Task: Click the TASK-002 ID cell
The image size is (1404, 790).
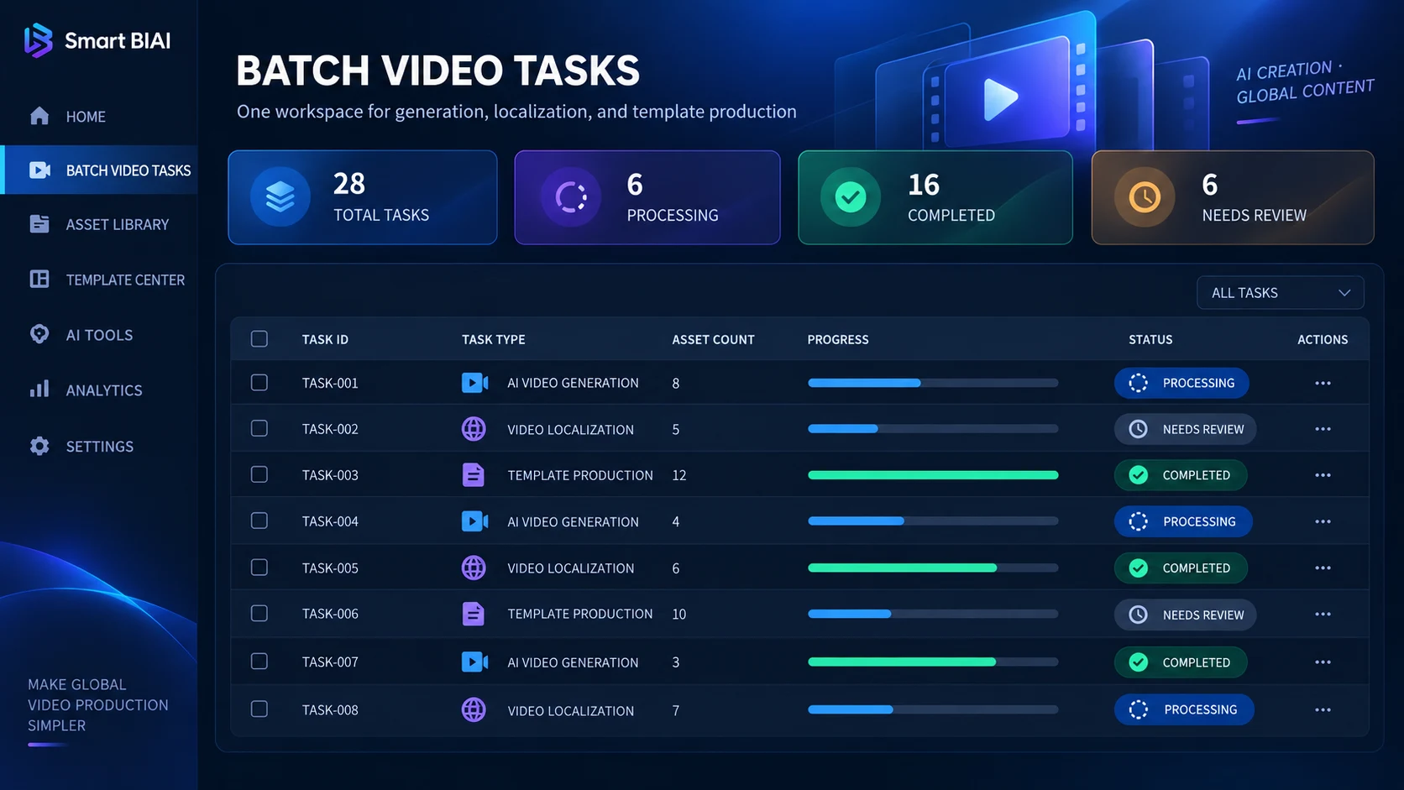Action: tap(330, 429)
